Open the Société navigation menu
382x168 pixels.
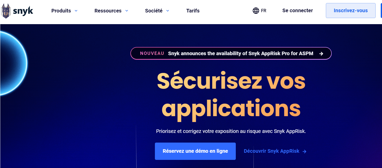pos(153,11)
